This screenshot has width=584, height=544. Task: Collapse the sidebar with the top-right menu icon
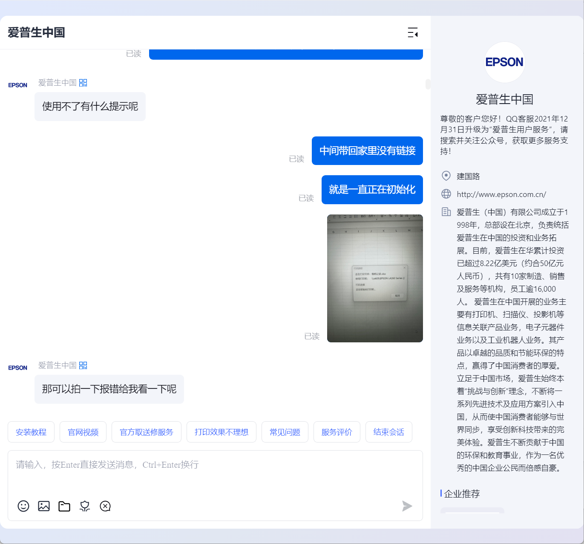tap(412, 32)
